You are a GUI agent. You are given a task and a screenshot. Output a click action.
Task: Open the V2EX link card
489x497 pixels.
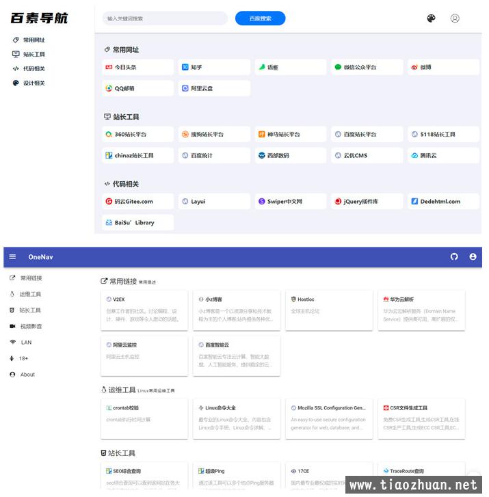point(144,310)
